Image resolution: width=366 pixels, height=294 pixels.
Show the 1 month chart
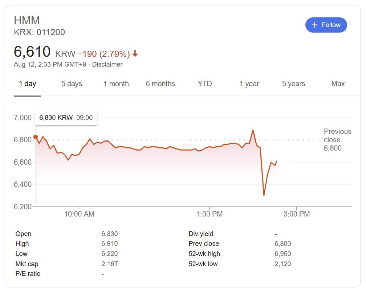116,84
